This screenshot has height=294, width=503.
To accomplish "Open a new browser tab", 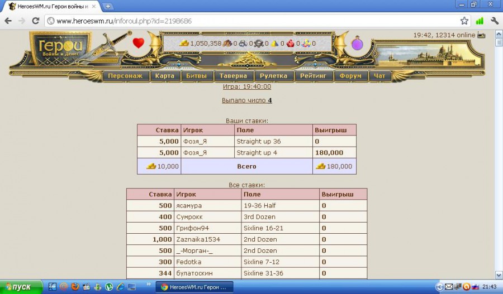I will 108,6.
